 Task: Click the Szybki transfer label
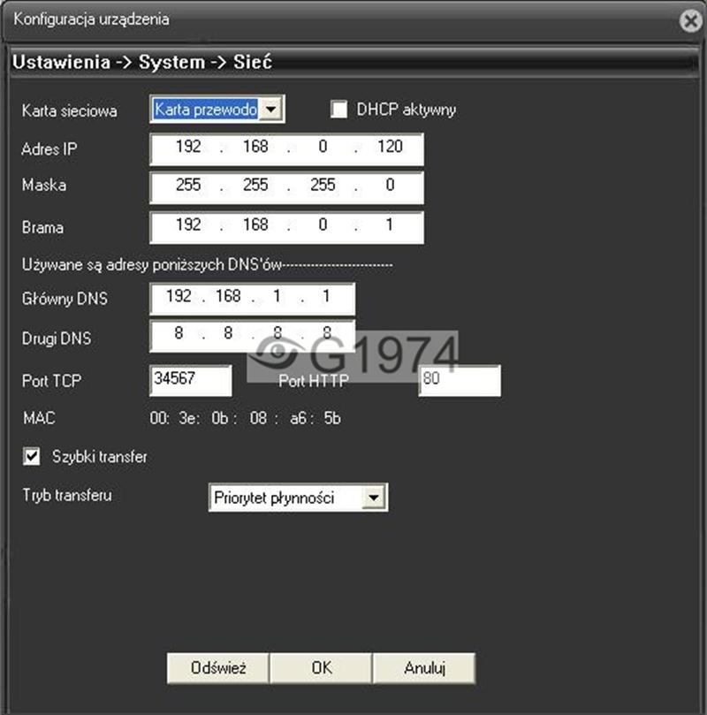pos(99,456)
